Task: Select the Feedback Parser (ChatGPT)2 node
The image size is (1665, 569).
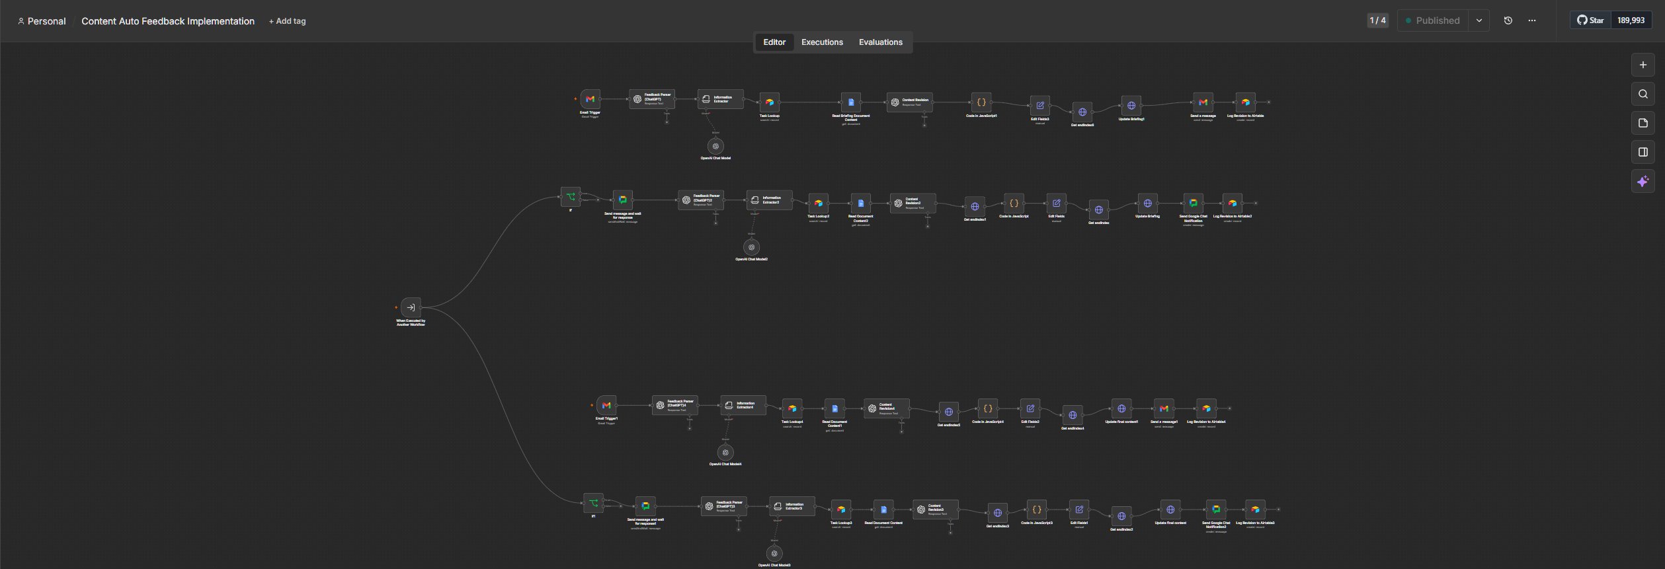Action: [700, 200]
